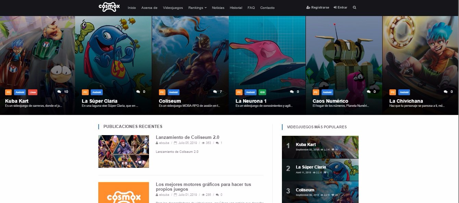Open the Lanzamiento de Coliseum 2.0 article title
Viewport: 459px width, 203px height.
[x=187, y=137]
